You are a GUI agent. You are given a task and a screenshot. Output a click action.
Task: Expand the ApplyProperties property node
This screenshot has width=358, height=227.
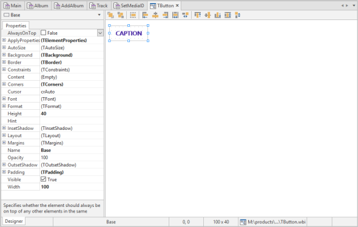4,40
